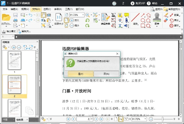Open the 编辑(E) menu

point(14,9)
